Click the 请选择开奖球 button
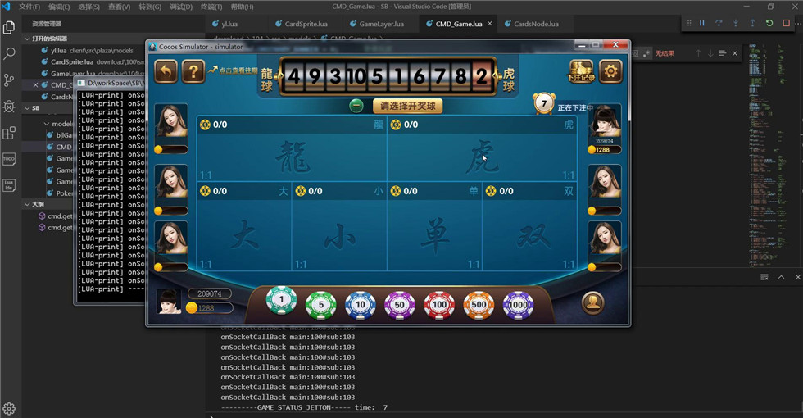This screenshot has height=418, width=803. (x=407, y=106)
